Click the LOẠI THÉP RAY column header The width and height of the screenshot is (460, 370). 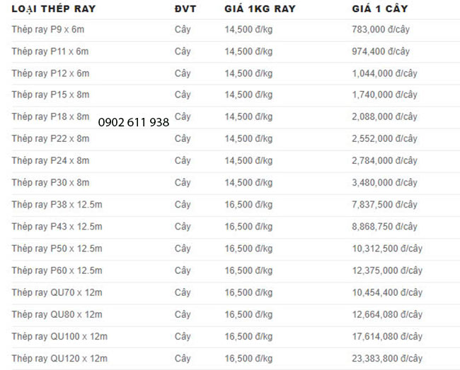(54, 8)
